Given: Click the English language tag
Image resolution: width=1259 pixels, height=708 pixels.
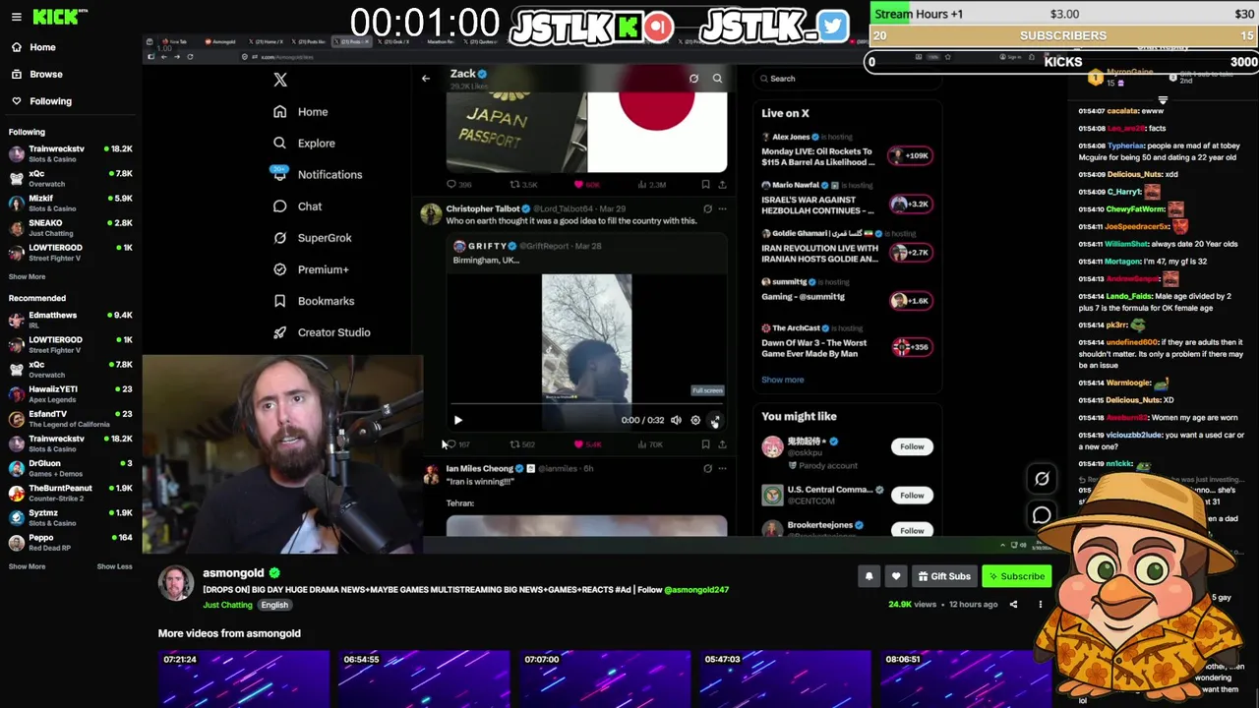Looking at the screenshot, I should pos(274,605).
